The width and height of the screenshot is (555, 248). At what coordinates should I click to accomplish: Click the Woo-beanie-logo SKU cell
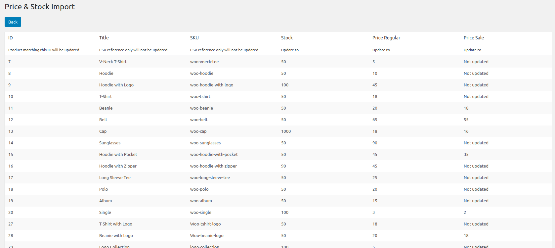[x=207, y=235]
